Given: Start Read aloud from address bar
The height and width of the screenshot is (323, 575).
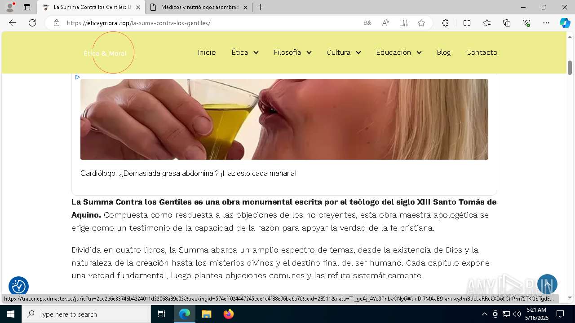Looking at the screenshot, I should tap(385, 23).
